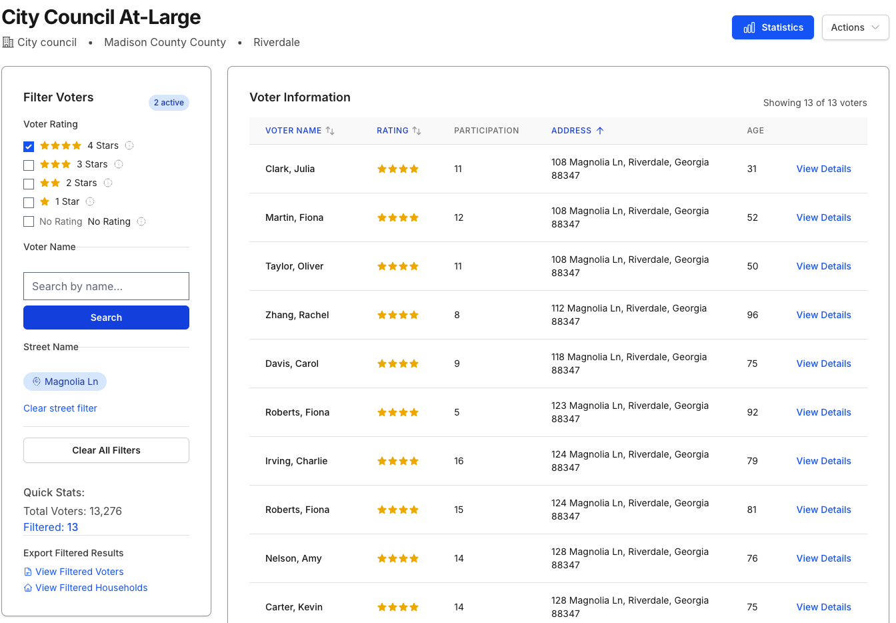Open View Details for Zhang, Rachel

(x=823, y=315)
